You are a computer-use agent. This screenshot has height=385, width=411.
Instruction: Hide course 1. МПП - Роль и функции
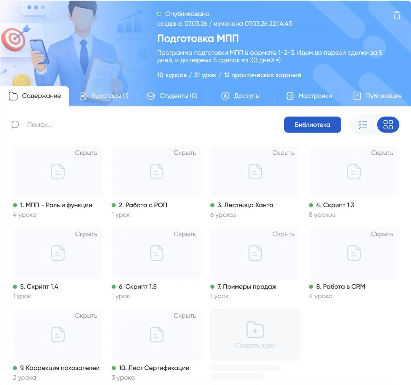[86, 153]
